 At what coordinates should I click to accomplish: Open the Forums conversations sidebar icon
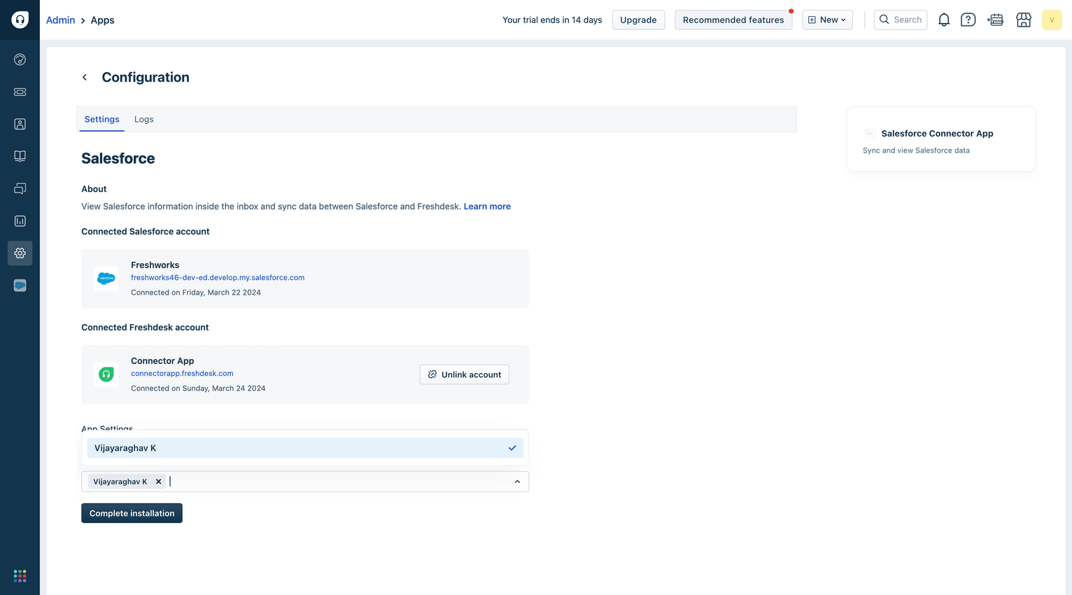[x=20, y=188]
